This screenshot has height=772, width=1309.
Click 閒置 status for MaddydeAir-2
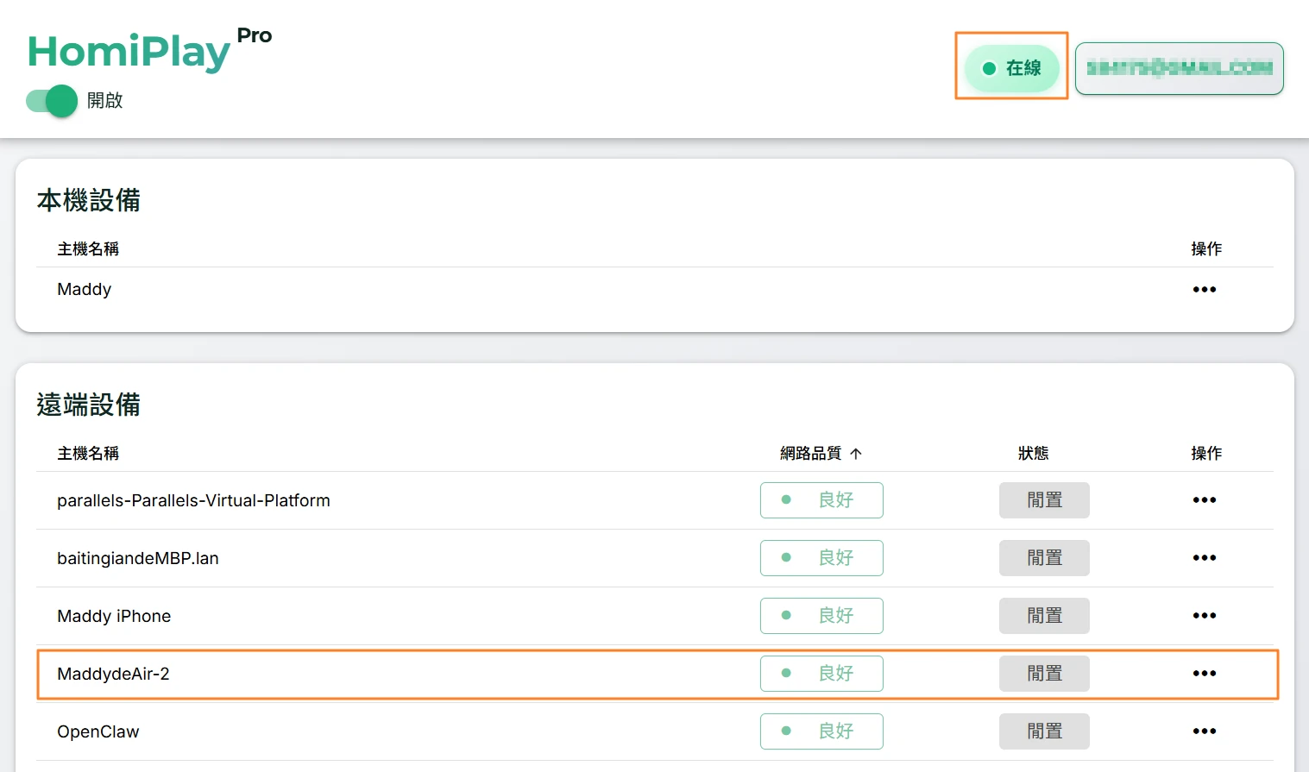(x=1044, y=674)
